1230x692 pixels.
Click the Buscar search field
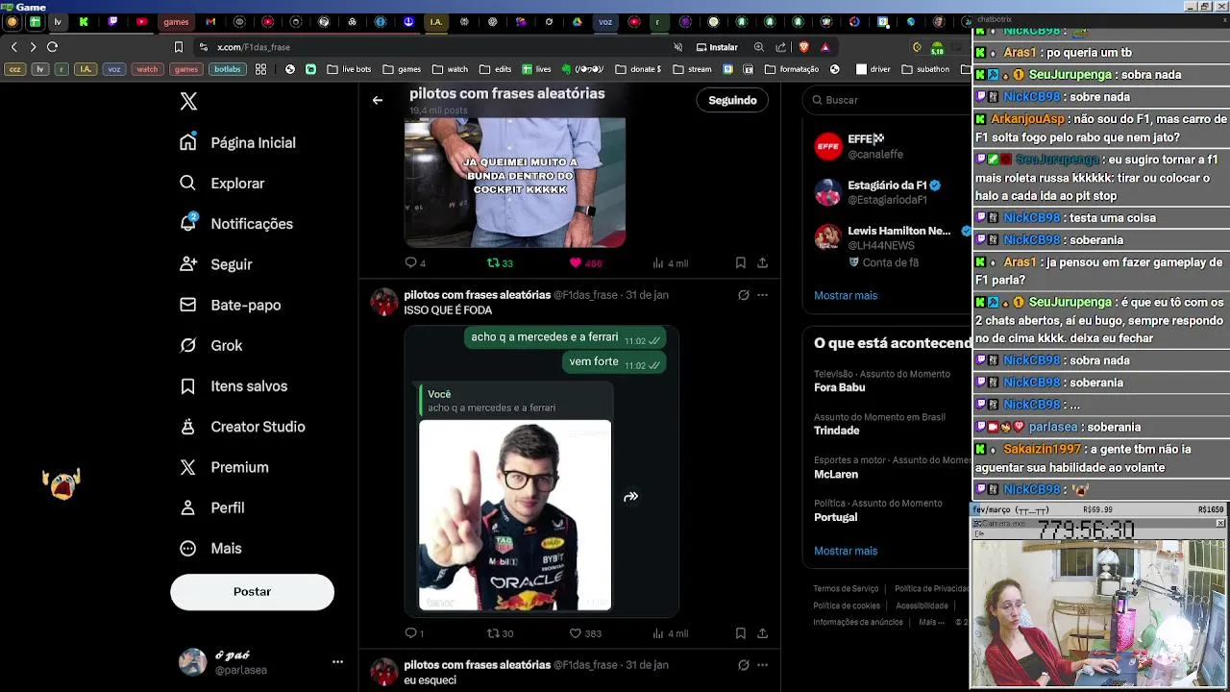(889, 100)
